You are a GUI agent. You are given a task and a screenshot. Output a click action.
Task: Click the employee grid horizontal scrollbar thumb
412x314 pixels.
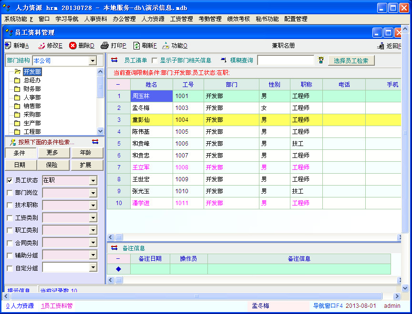[119, 237]
